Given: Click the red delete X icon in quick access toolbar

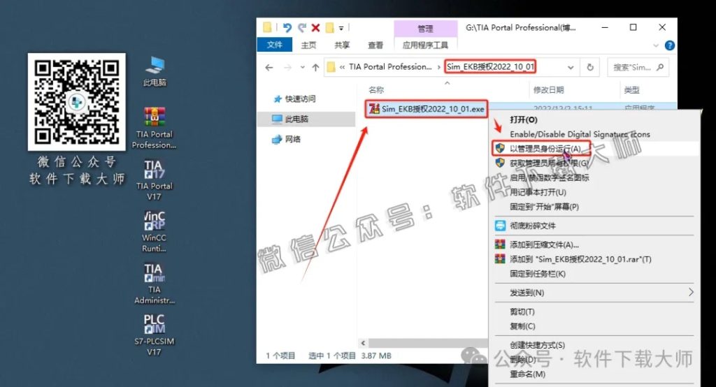Looking at the screenshot, I should pos(315,28).
